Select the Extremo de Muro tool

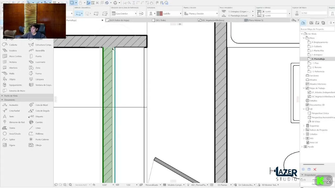click(x=14, y=91)
